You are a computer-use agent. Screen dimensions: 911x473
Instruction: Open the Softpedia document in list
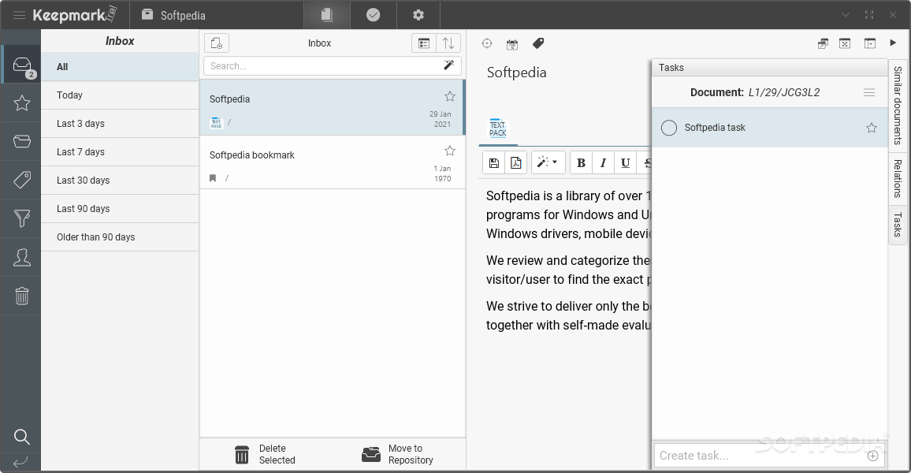click(331, 107)
